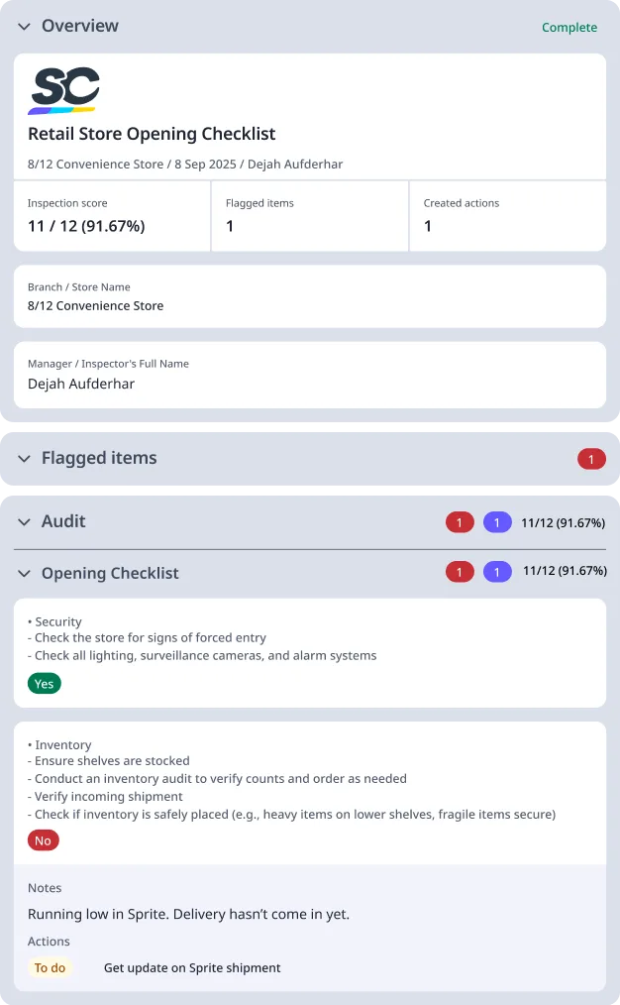This screenshot has height=1005, width=620.
Task: Collapse the Opening Checklist section
Action: [x=23, y=573]
